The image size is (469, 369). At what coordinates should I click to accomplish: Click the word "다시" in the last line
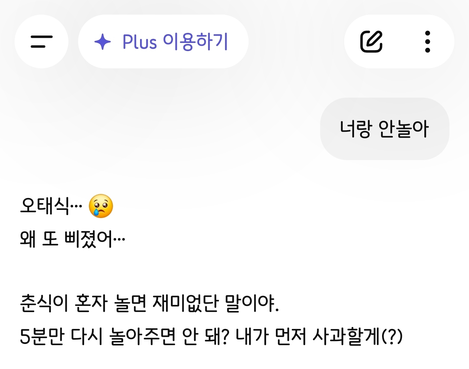coord(86,336)
